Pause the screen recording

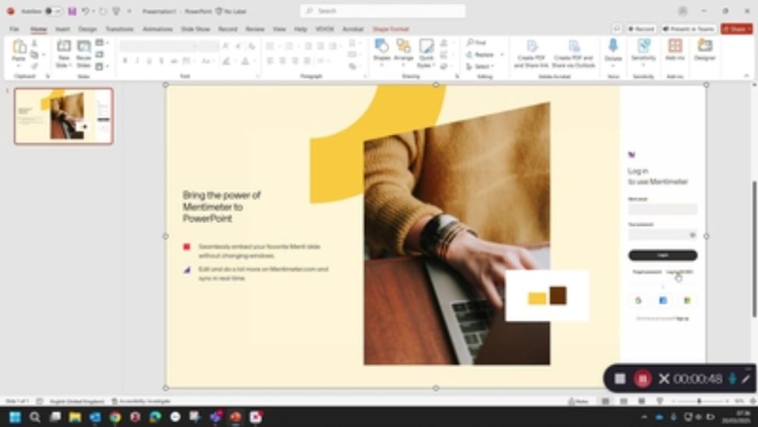(643, 378)
